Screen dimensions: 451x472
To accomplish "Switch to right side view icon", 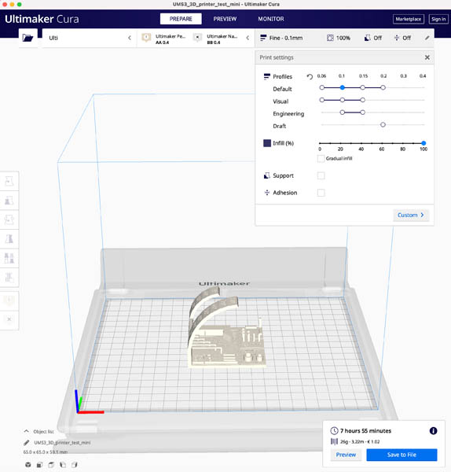I will point(75,465).
